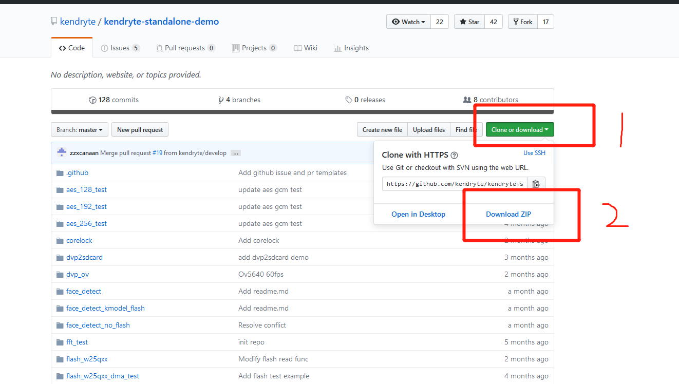Viewport: 679px width, 384px height.
Task: Click the help icon beside Clone with HTTPS
Action: 454,155
